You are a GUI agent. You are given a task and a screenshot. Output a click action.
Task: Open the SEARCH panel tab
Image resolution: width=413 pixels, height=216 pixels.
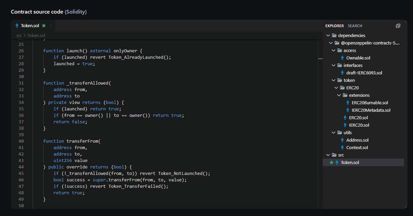(x=355, y=26)
